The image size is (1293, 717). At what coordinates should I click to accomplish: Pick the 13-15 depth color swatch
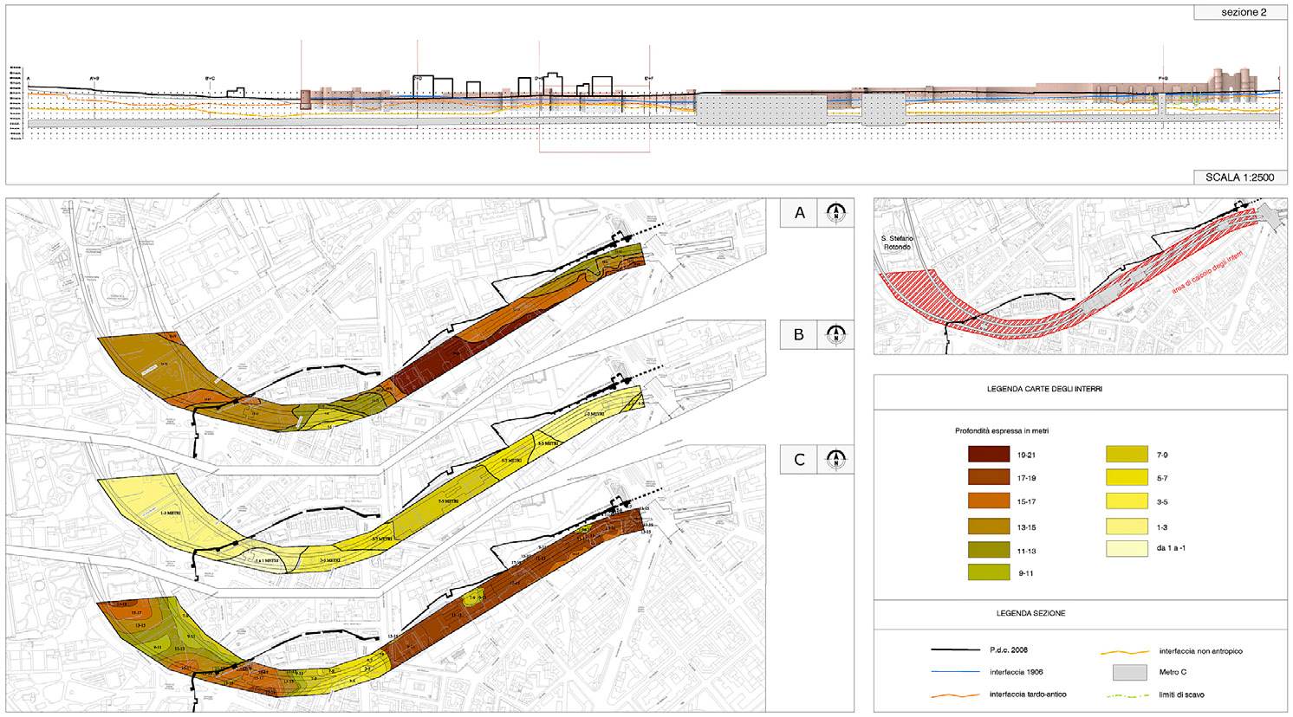pyautogui.click(x=989, y=526)
